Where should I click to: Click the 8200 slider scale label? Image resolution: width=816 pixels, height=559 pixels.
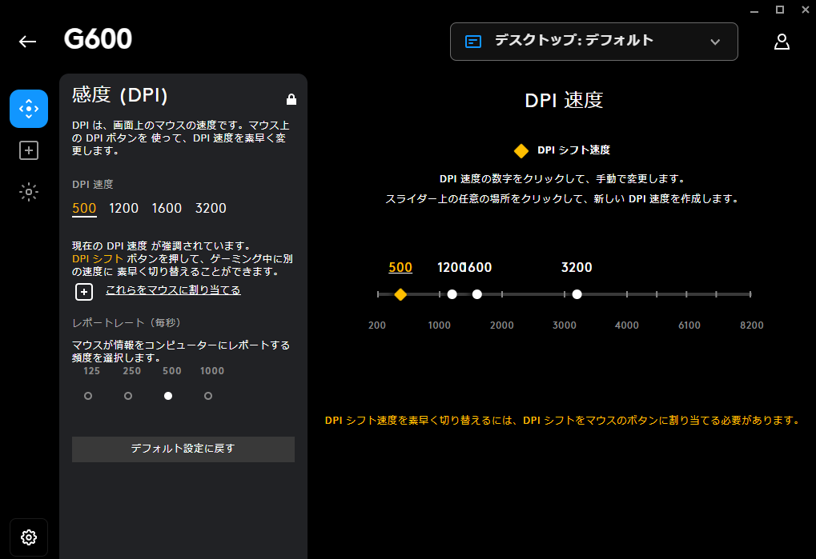click(x=752, y=325)
